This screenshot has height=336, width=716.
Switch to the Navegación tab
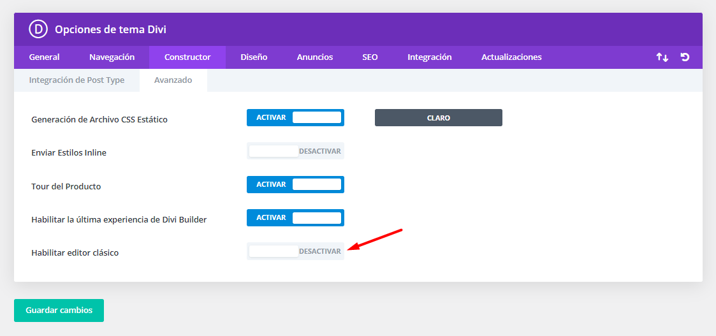[x=112, y=57]
